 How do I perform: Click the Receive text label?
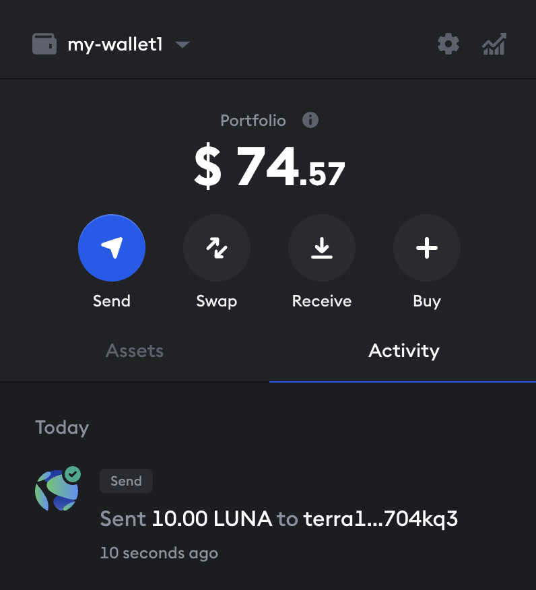coord(322,301)
